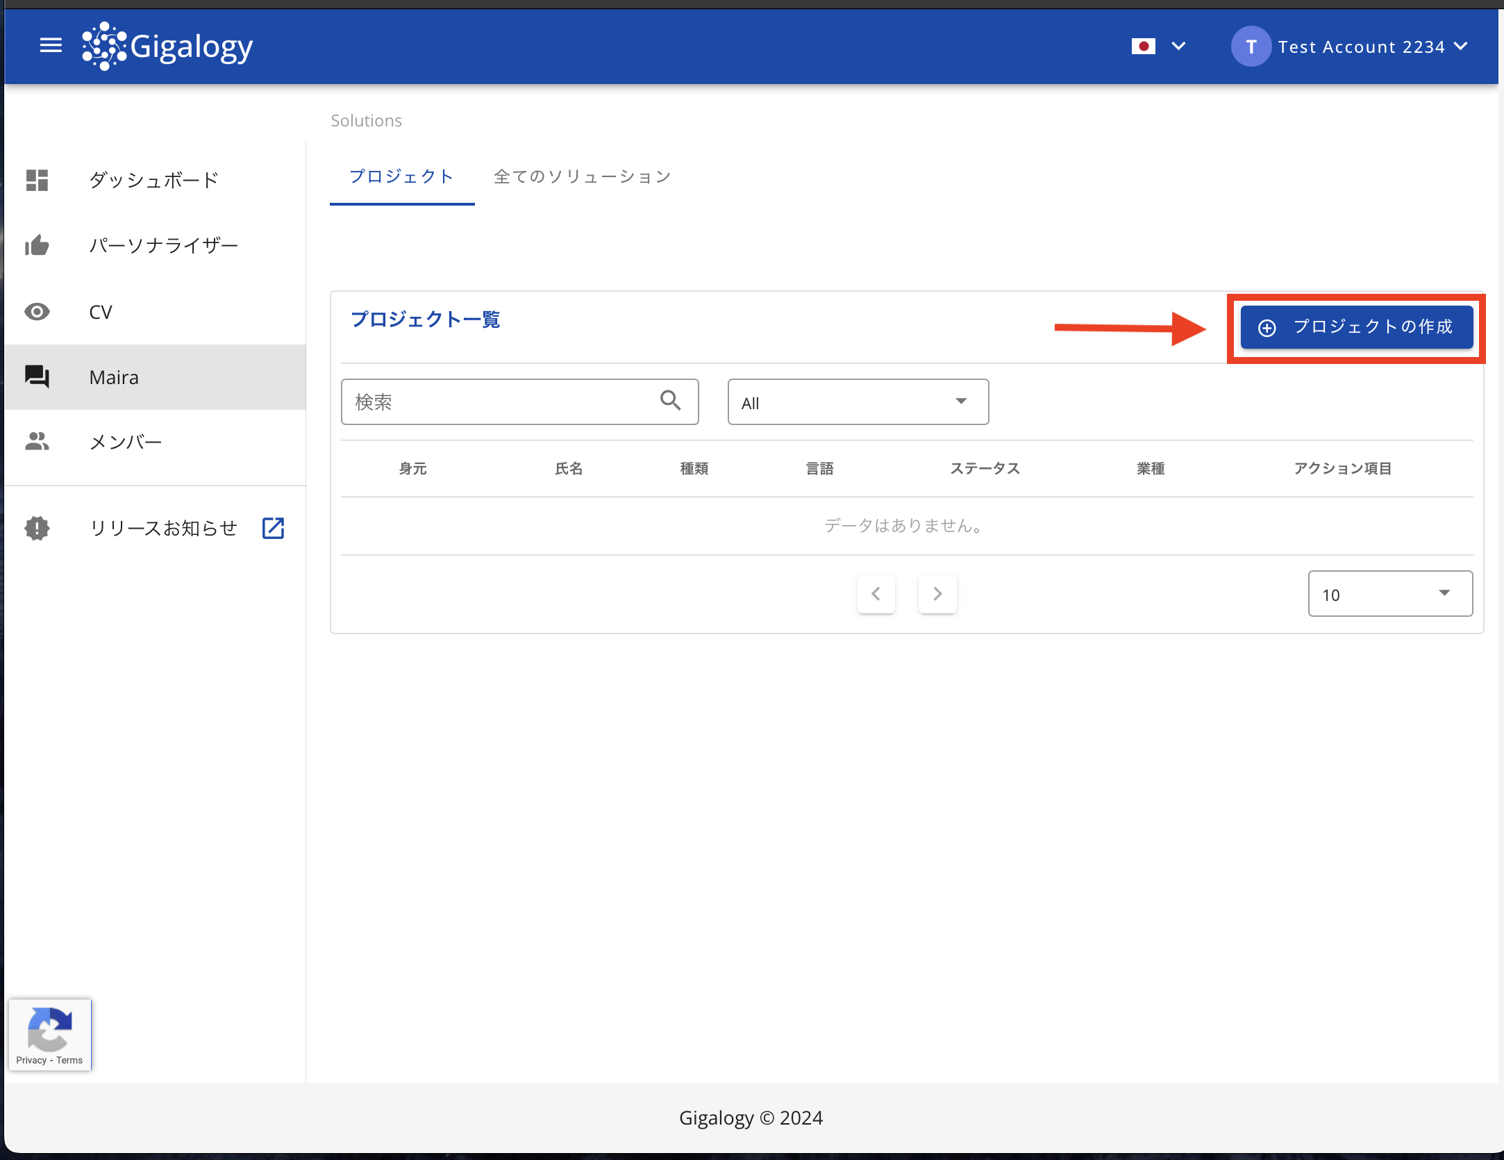Screen dimensions: 1504x1160
Task: Open release notes via external-link icon
Action: coord(273,528)
